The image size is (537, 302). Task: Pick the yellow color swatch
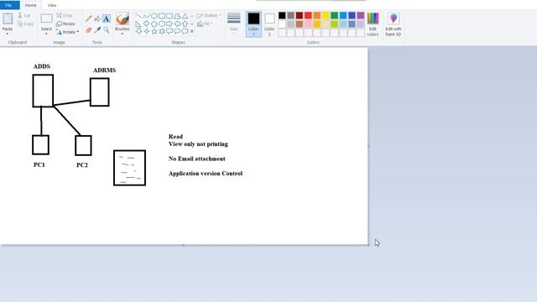(326, 15)
